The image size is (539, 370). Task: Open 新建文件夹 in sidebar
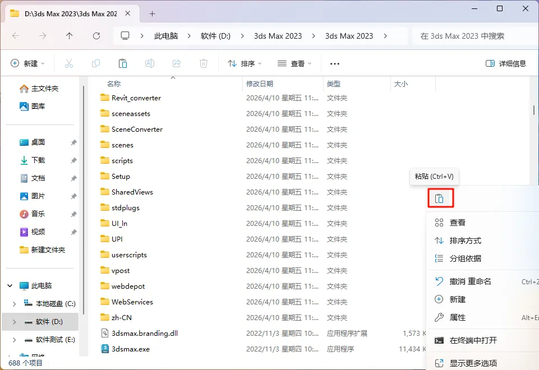tap(42, 250)
